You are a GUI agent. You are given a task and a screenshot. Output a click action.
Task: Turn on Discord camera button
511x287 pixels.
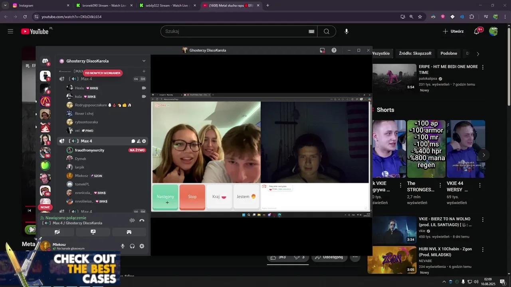(x=57, y=232)
